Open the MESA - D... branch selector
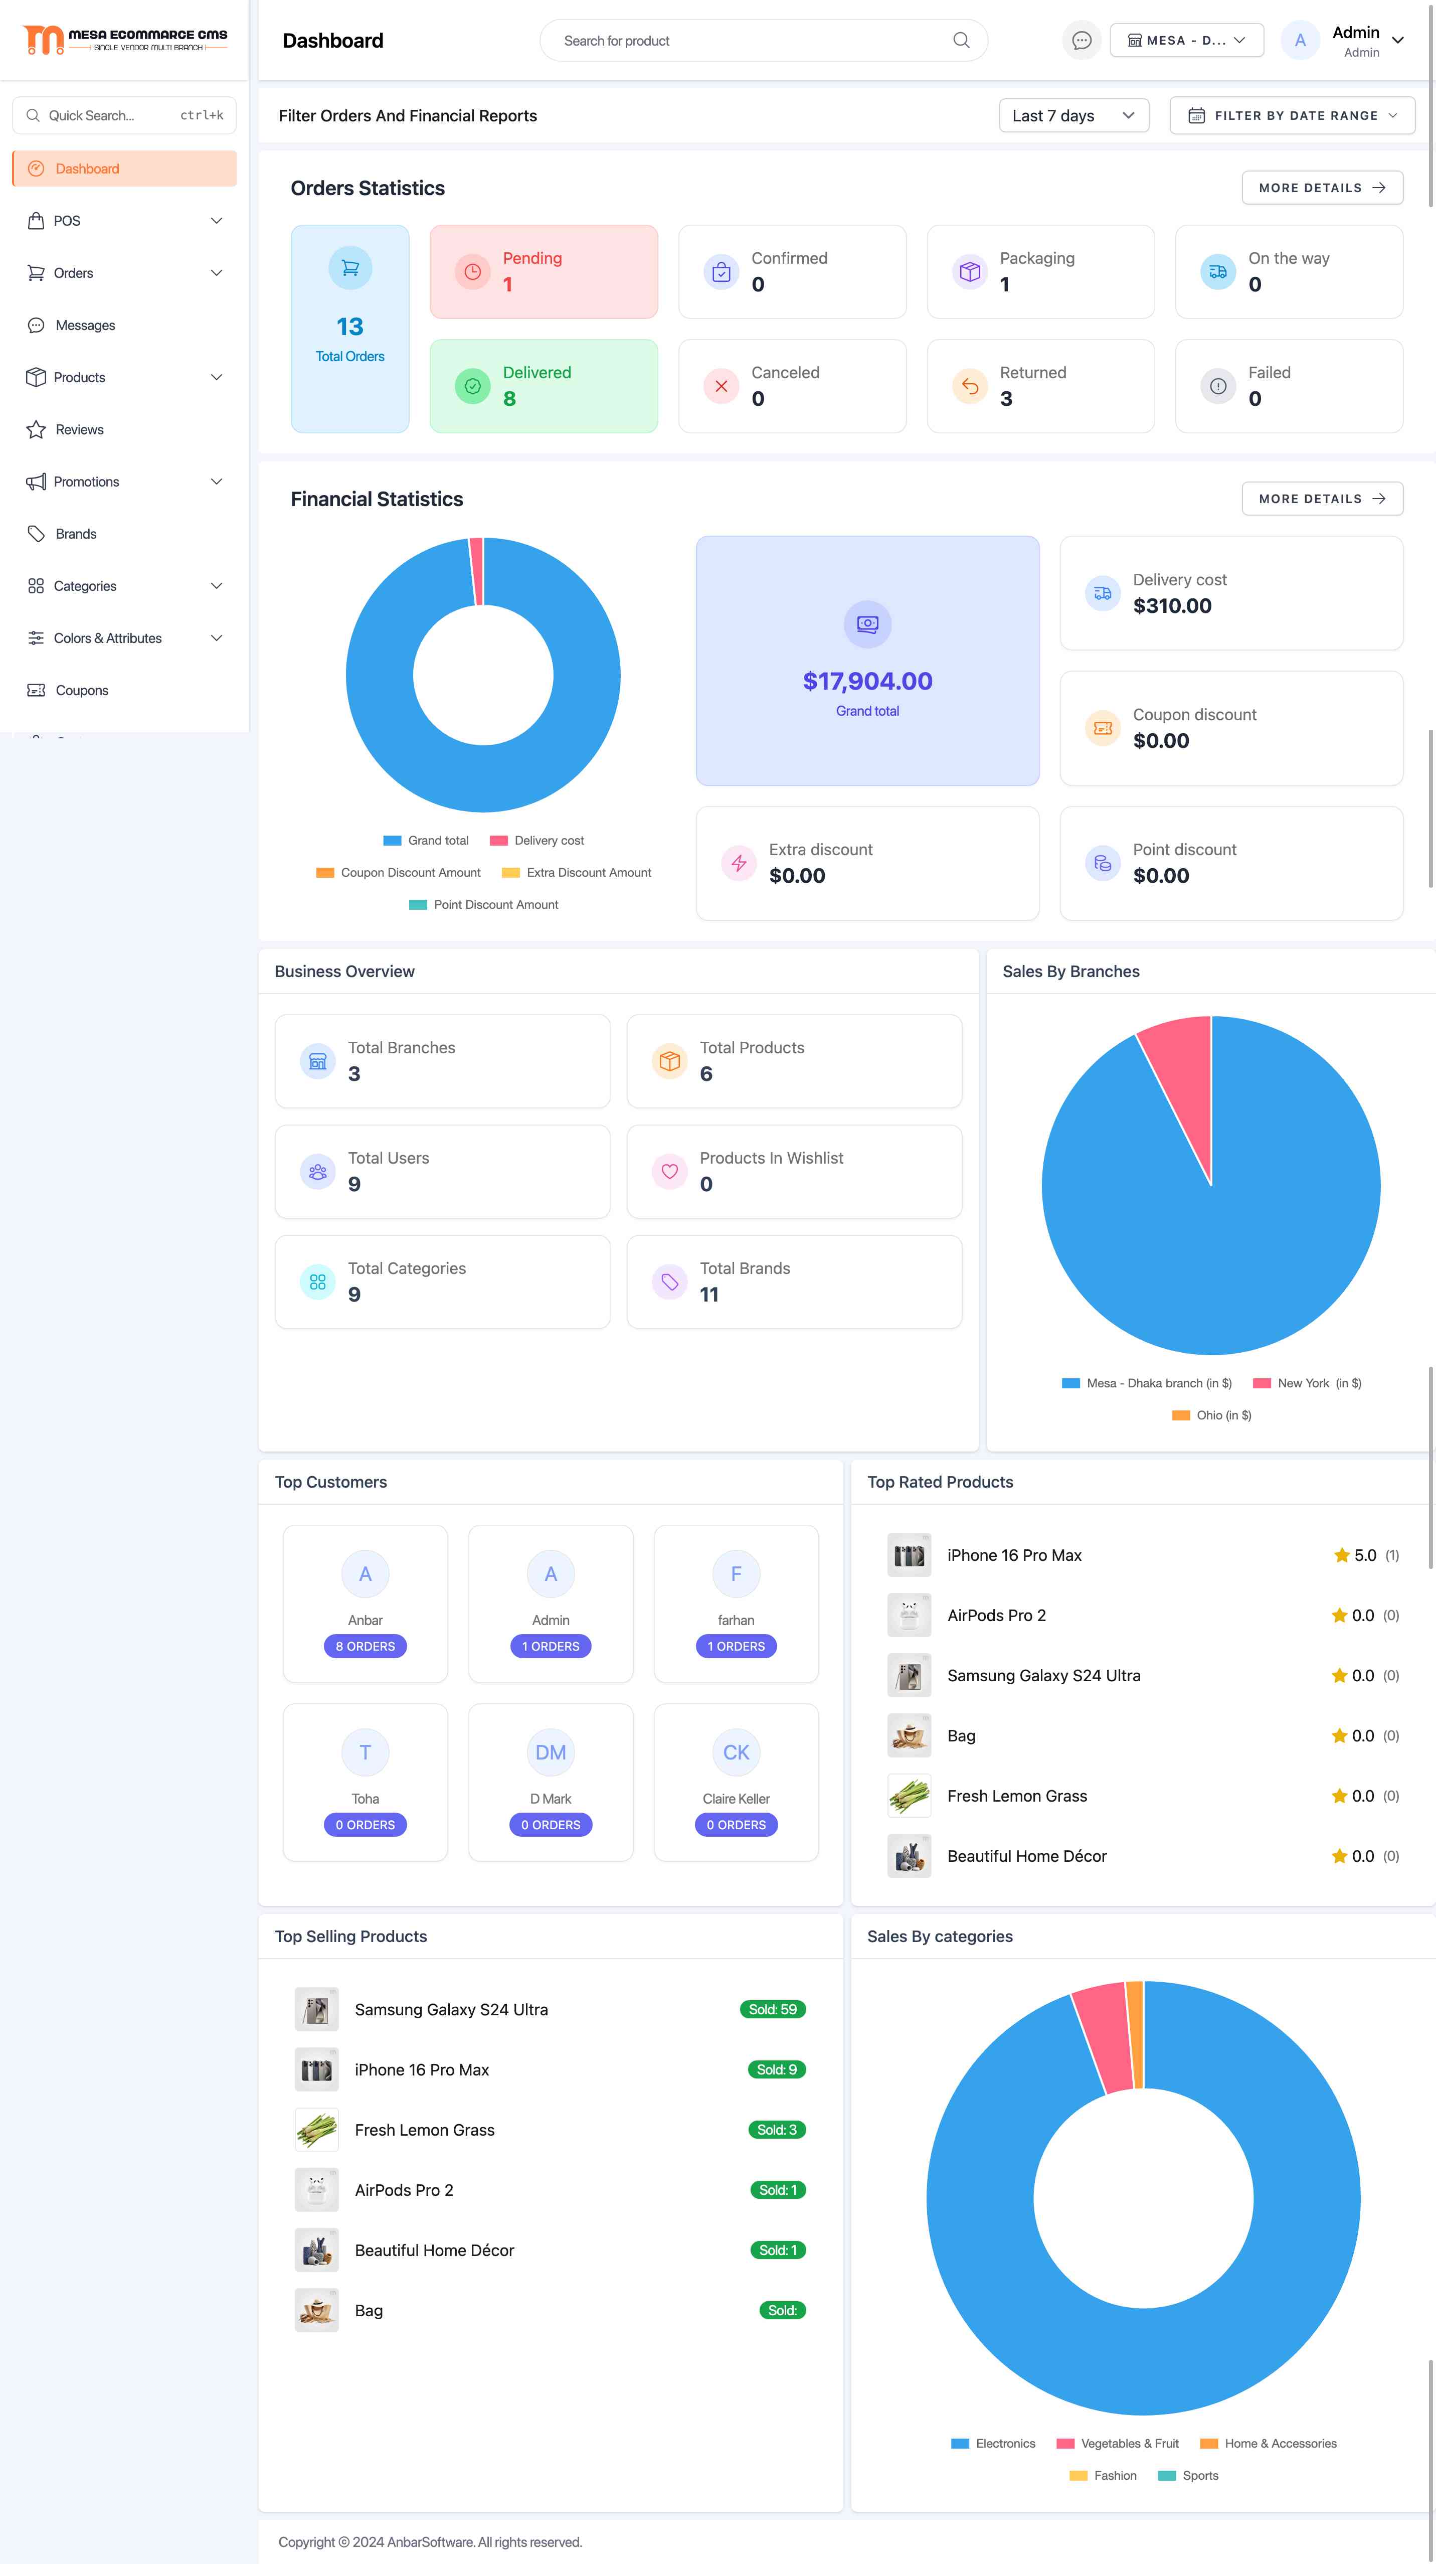This screenshot has height=2564, width=1436. pyautogui.click(x=1186, y=41)
